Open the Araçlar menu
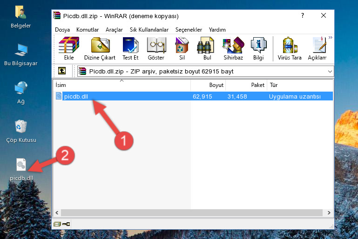The height and width of the screenshot is (239, 358). tap(114, 30)
